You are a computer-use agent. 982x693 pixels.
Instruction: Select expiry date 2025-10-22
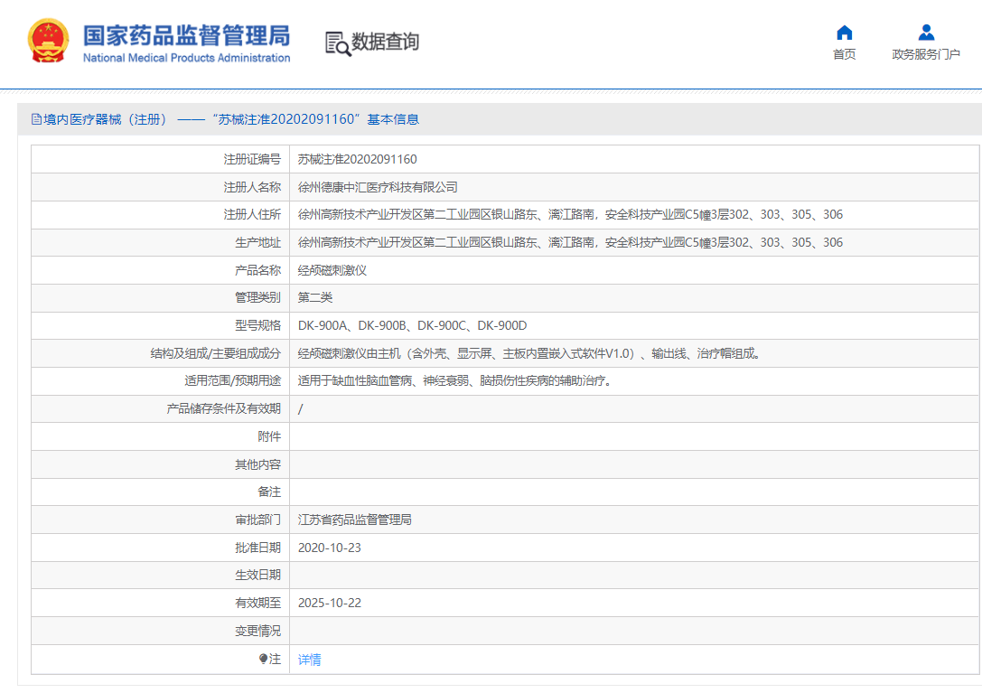pyautogui.click(x=330, y=603)
